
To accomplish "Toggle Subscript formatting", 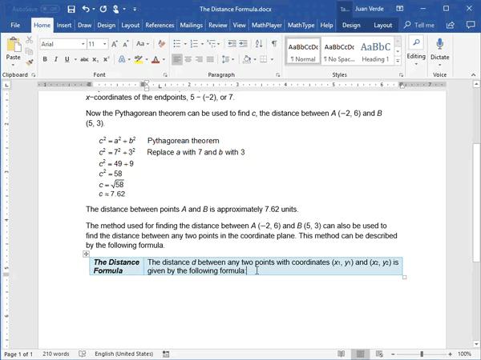I will tap(95, 59).
